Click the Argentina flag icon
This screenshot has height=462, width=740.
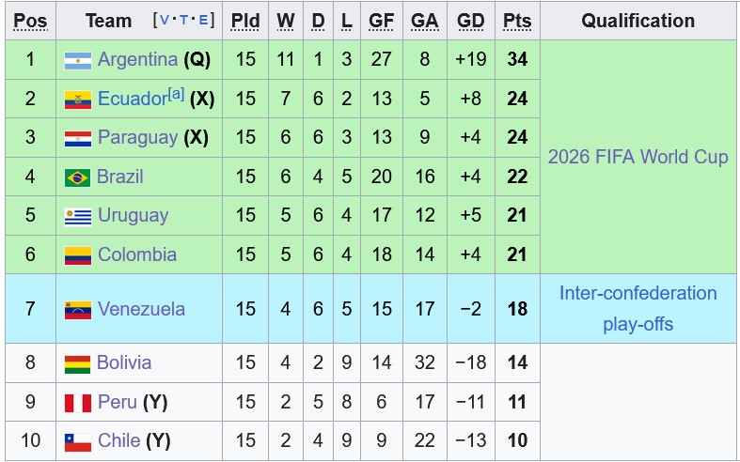(77, 60)
